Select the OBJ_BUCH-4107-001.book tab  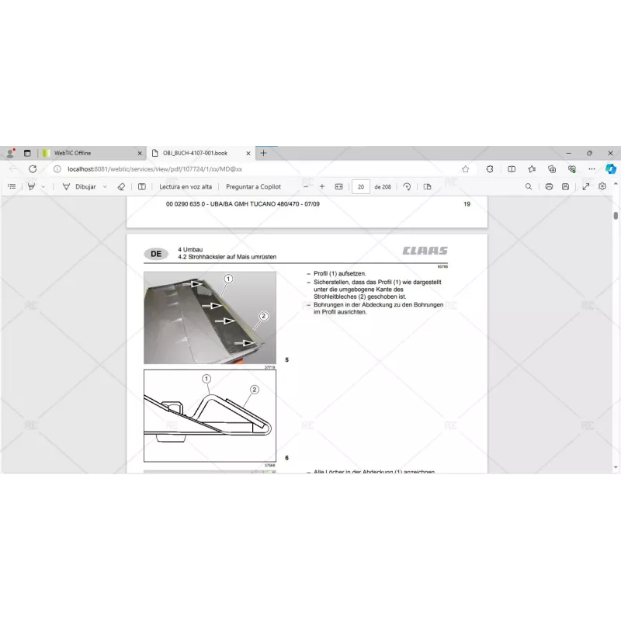point(198,153)
